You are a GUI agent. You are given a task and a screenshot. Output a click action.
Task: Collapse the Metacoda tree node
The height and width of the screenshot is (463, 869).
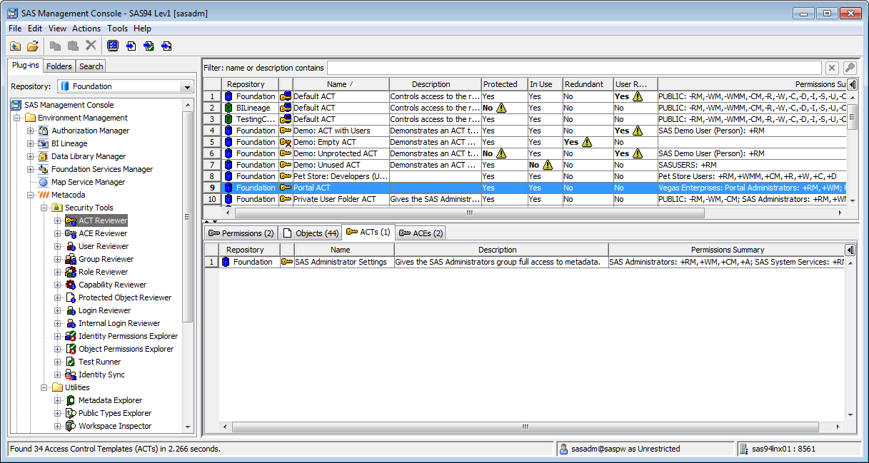31,195
